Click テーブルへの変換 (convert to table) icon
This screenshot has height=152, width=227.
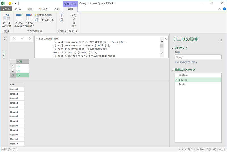(x=7, y=17)
